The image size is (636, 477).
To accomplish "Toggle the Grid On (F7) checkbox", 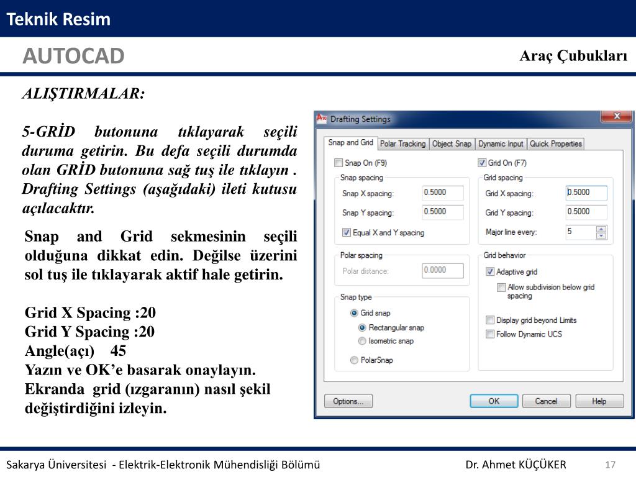I will (x=482, y=163).
